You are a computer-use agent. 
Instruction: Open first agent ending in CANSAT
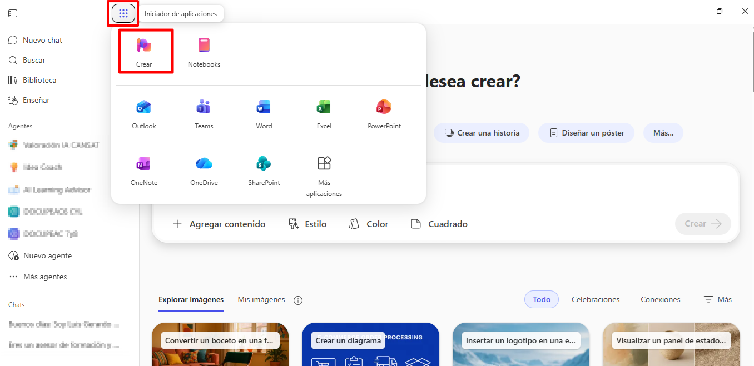[x=54, y=145]
